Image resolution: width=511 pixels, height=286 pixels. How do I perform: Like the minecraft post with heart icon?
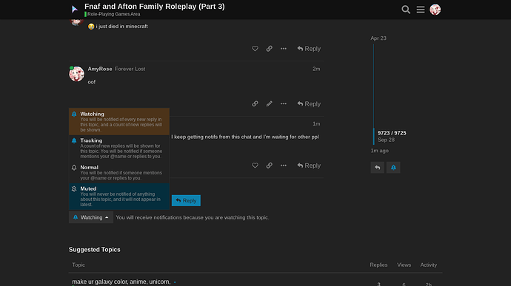click(x=255, y=49)
